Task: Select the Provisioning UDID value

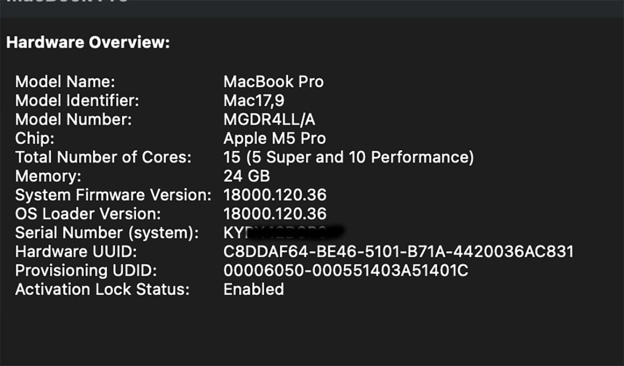Action: (x=346, y=270)
